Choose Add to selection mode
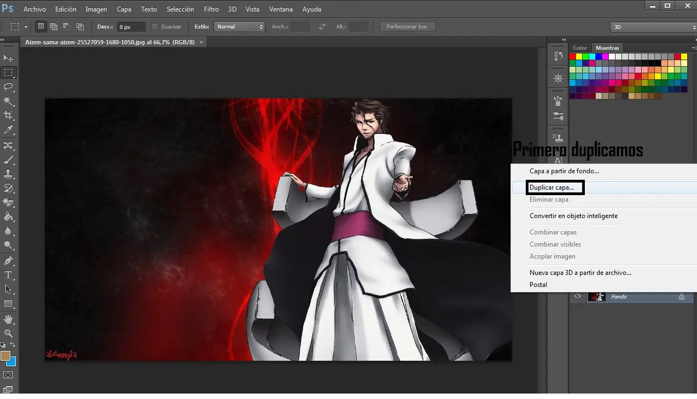 coord(54,26)
